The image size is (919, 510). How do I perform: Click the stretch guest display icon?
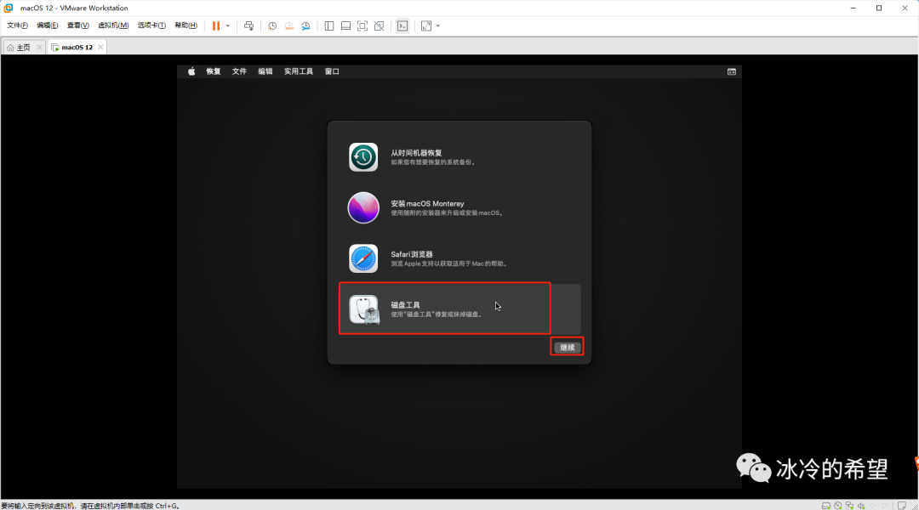coord(426,25)
